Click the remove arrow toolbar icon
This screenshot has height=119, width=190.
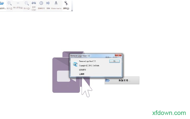[x=48, y=4]
